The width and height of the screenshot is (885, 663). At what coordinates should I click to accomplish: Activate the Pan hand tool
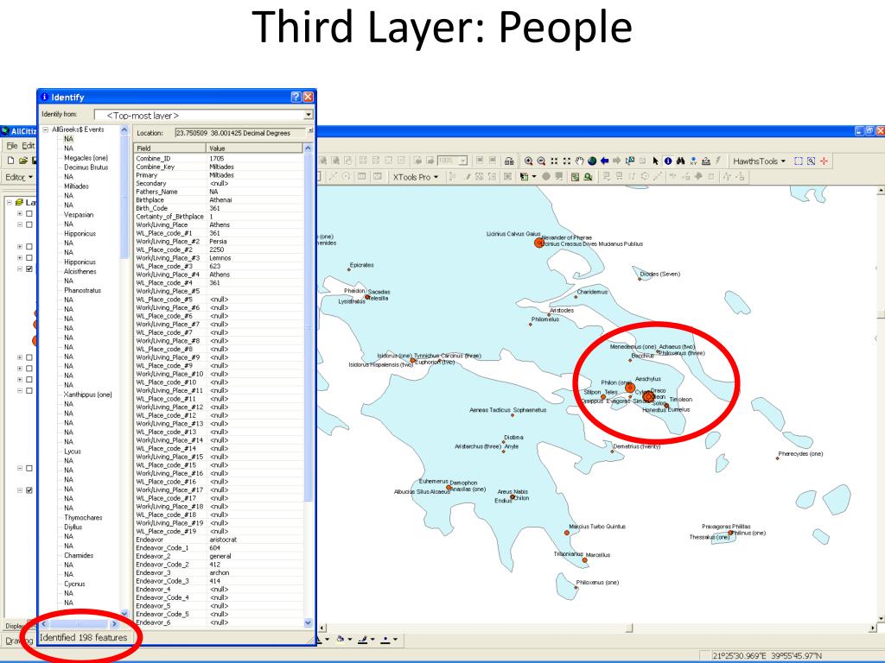(580, 161)
